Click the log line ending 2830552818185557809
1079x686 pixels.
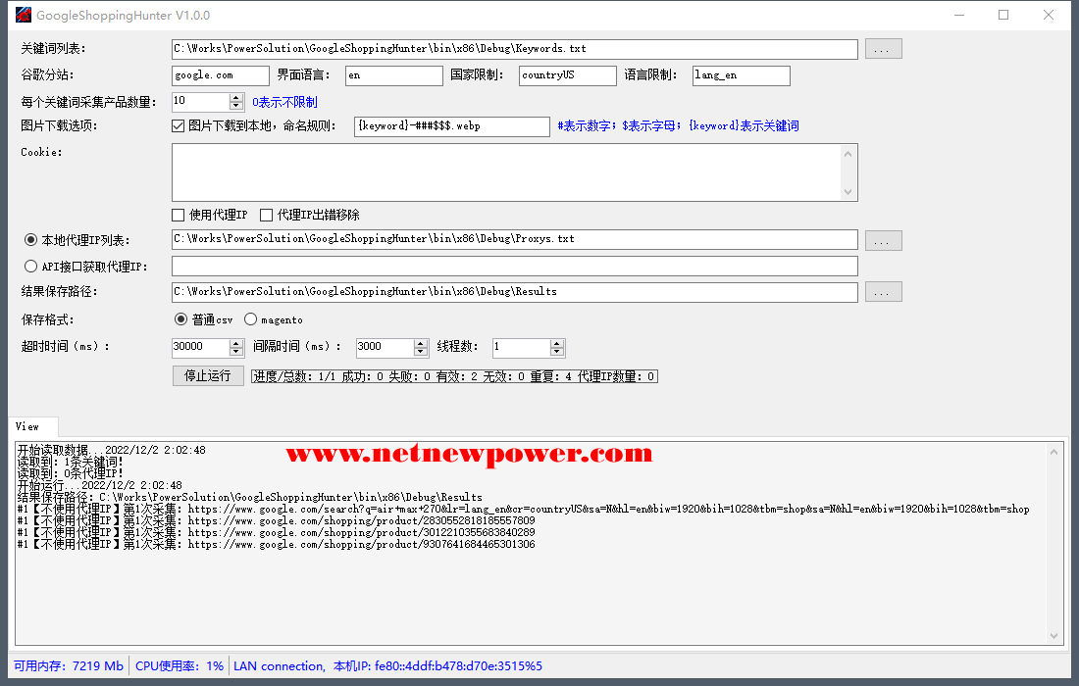276,521
